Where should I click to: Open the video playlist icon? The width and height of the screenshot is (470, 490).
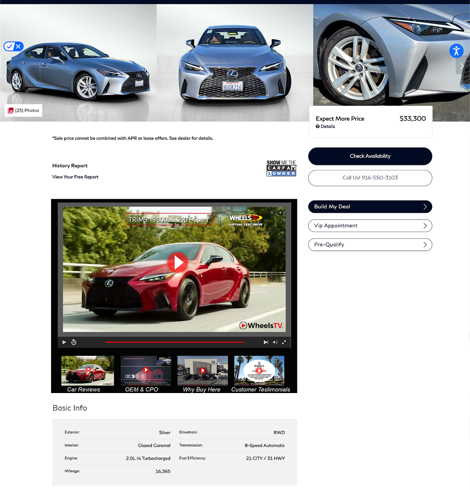[x=272, y=212]
